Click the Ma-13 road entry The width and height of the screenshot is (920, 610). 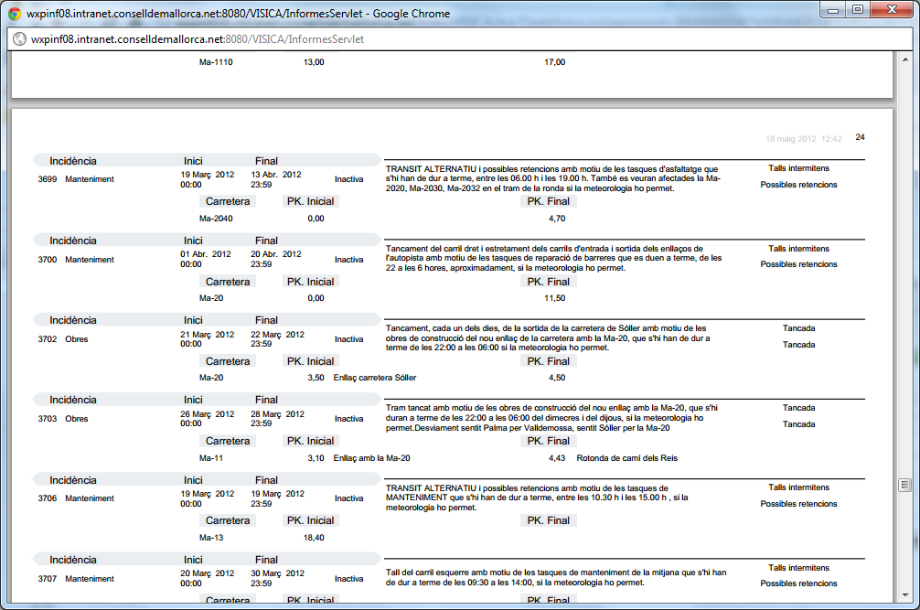(211, 538)
